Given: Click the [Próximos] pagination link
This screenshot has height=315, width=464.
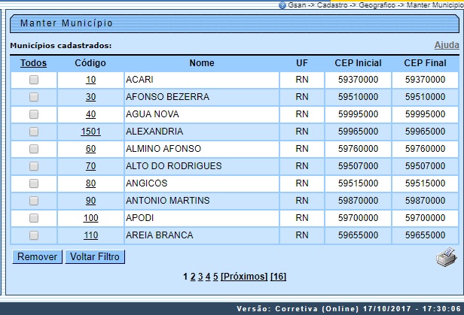Looking at the screenshot, I should [244, 277].
